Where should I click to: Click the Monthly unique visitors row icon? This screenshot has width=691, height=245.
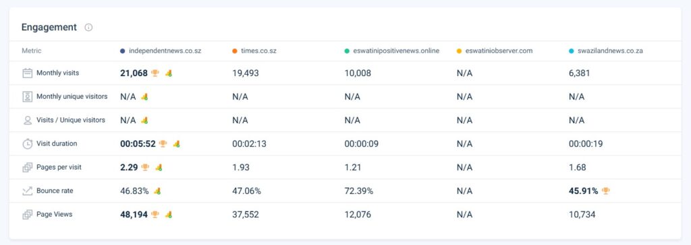(x=27, y=97)
